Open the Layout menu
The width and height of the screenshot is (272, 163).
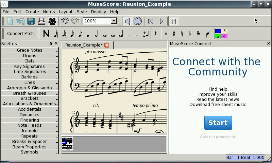[x=66, y=12]
